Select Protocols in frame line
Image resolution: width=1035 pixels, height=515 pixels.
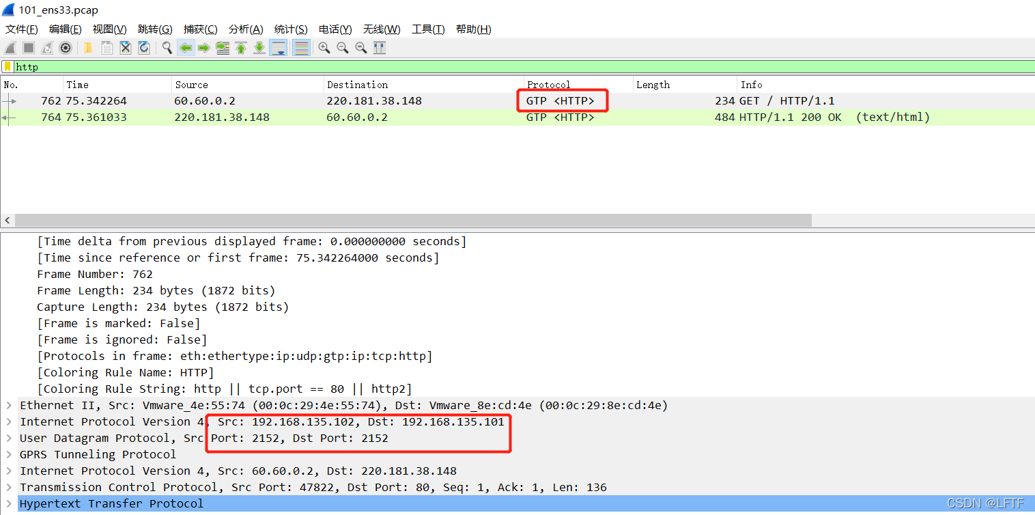tap(235, 356)
